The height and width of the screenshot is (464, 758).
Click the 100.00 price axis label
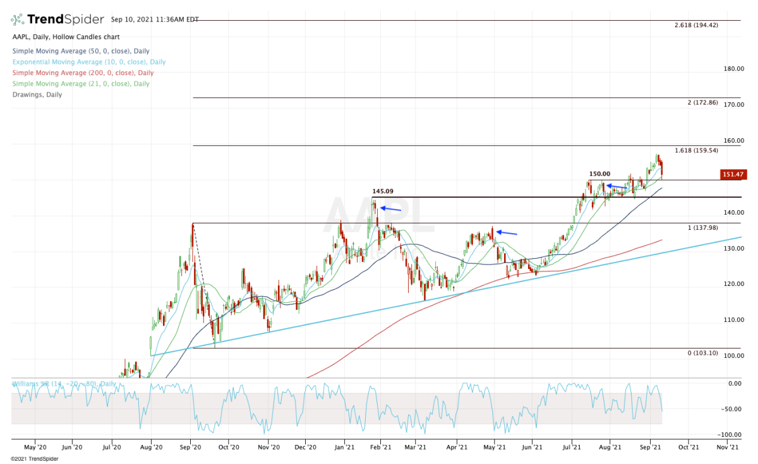[735, 356]
